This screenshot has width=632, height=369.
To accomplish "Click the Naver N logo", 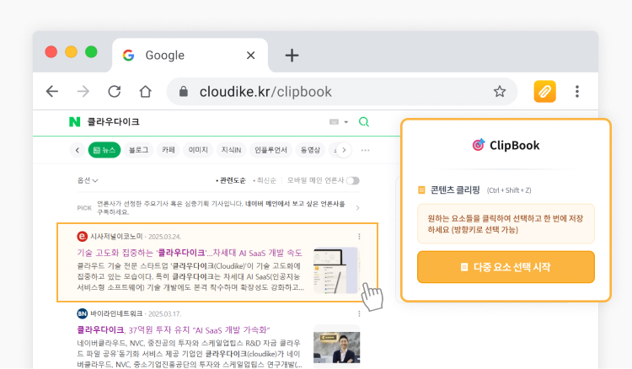I will coord(74,121).
